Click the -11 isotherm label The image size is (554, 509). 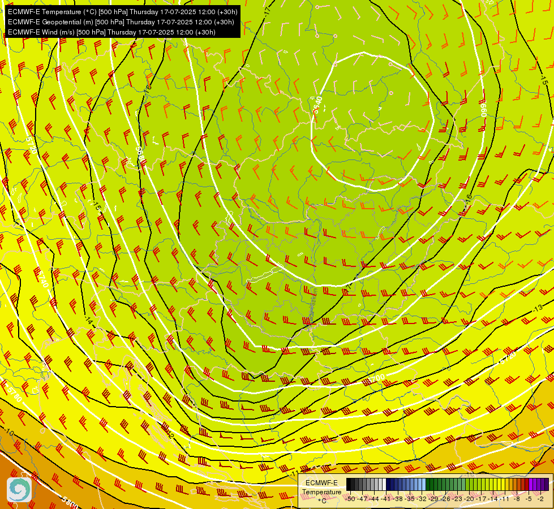(x=294, y=473)
